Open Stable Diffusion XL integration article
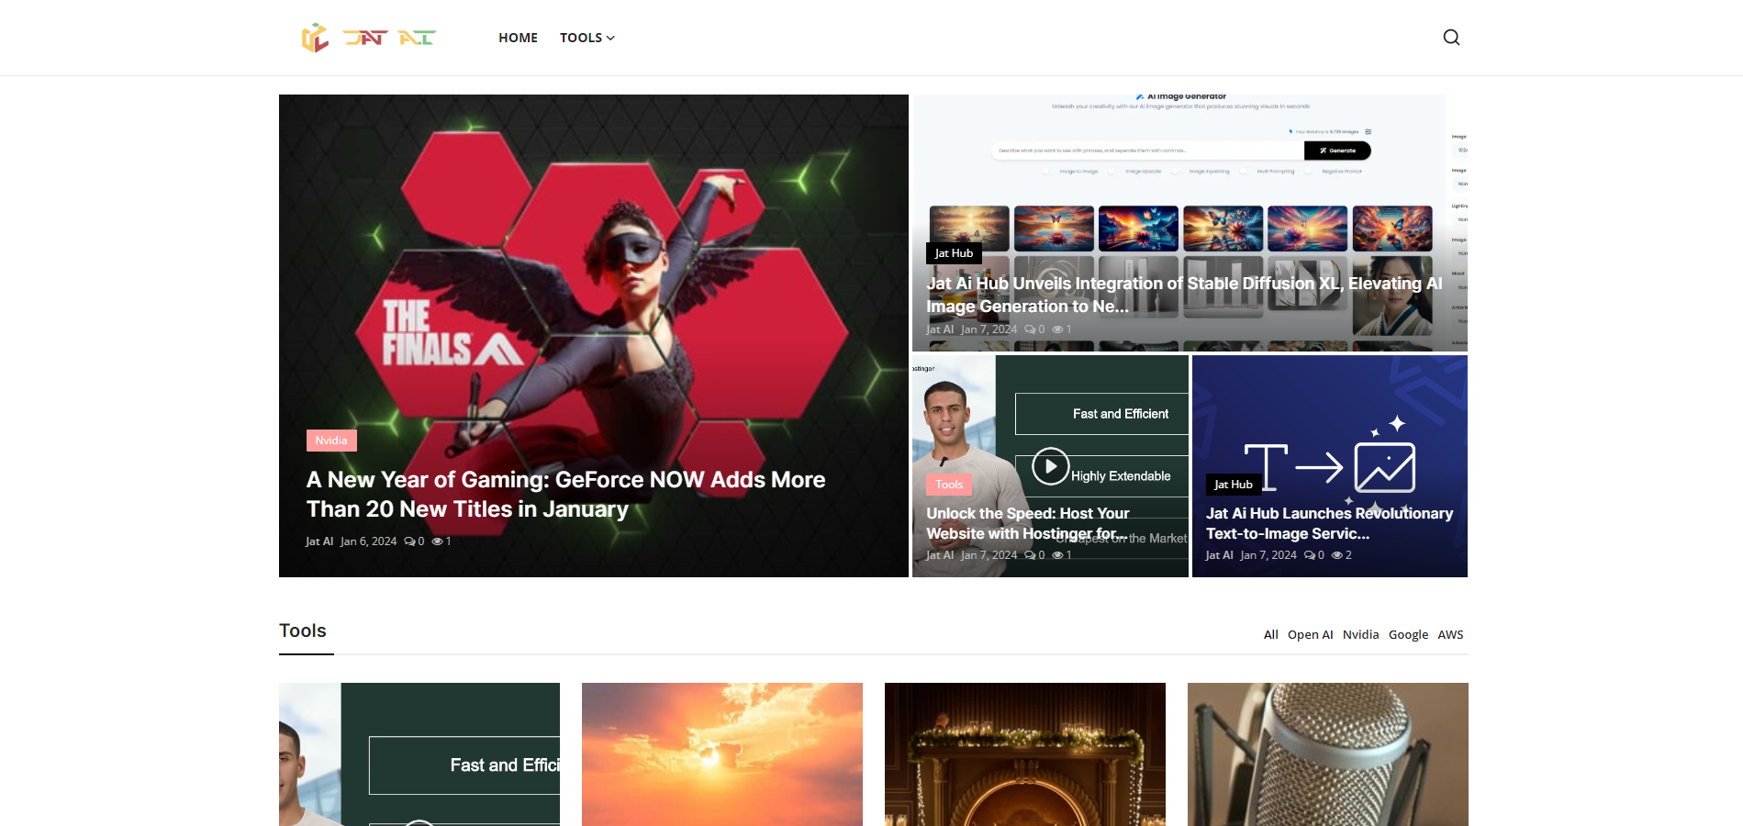 [x=1184, y=295]
